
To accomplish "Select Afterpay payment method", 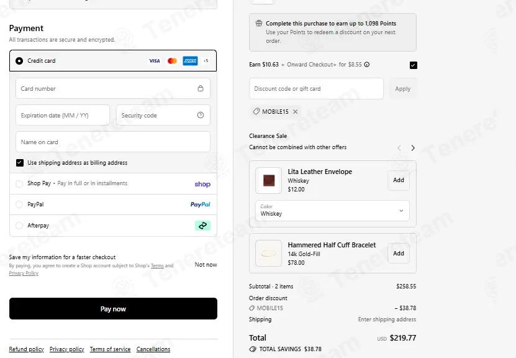I will pos(19,226).
